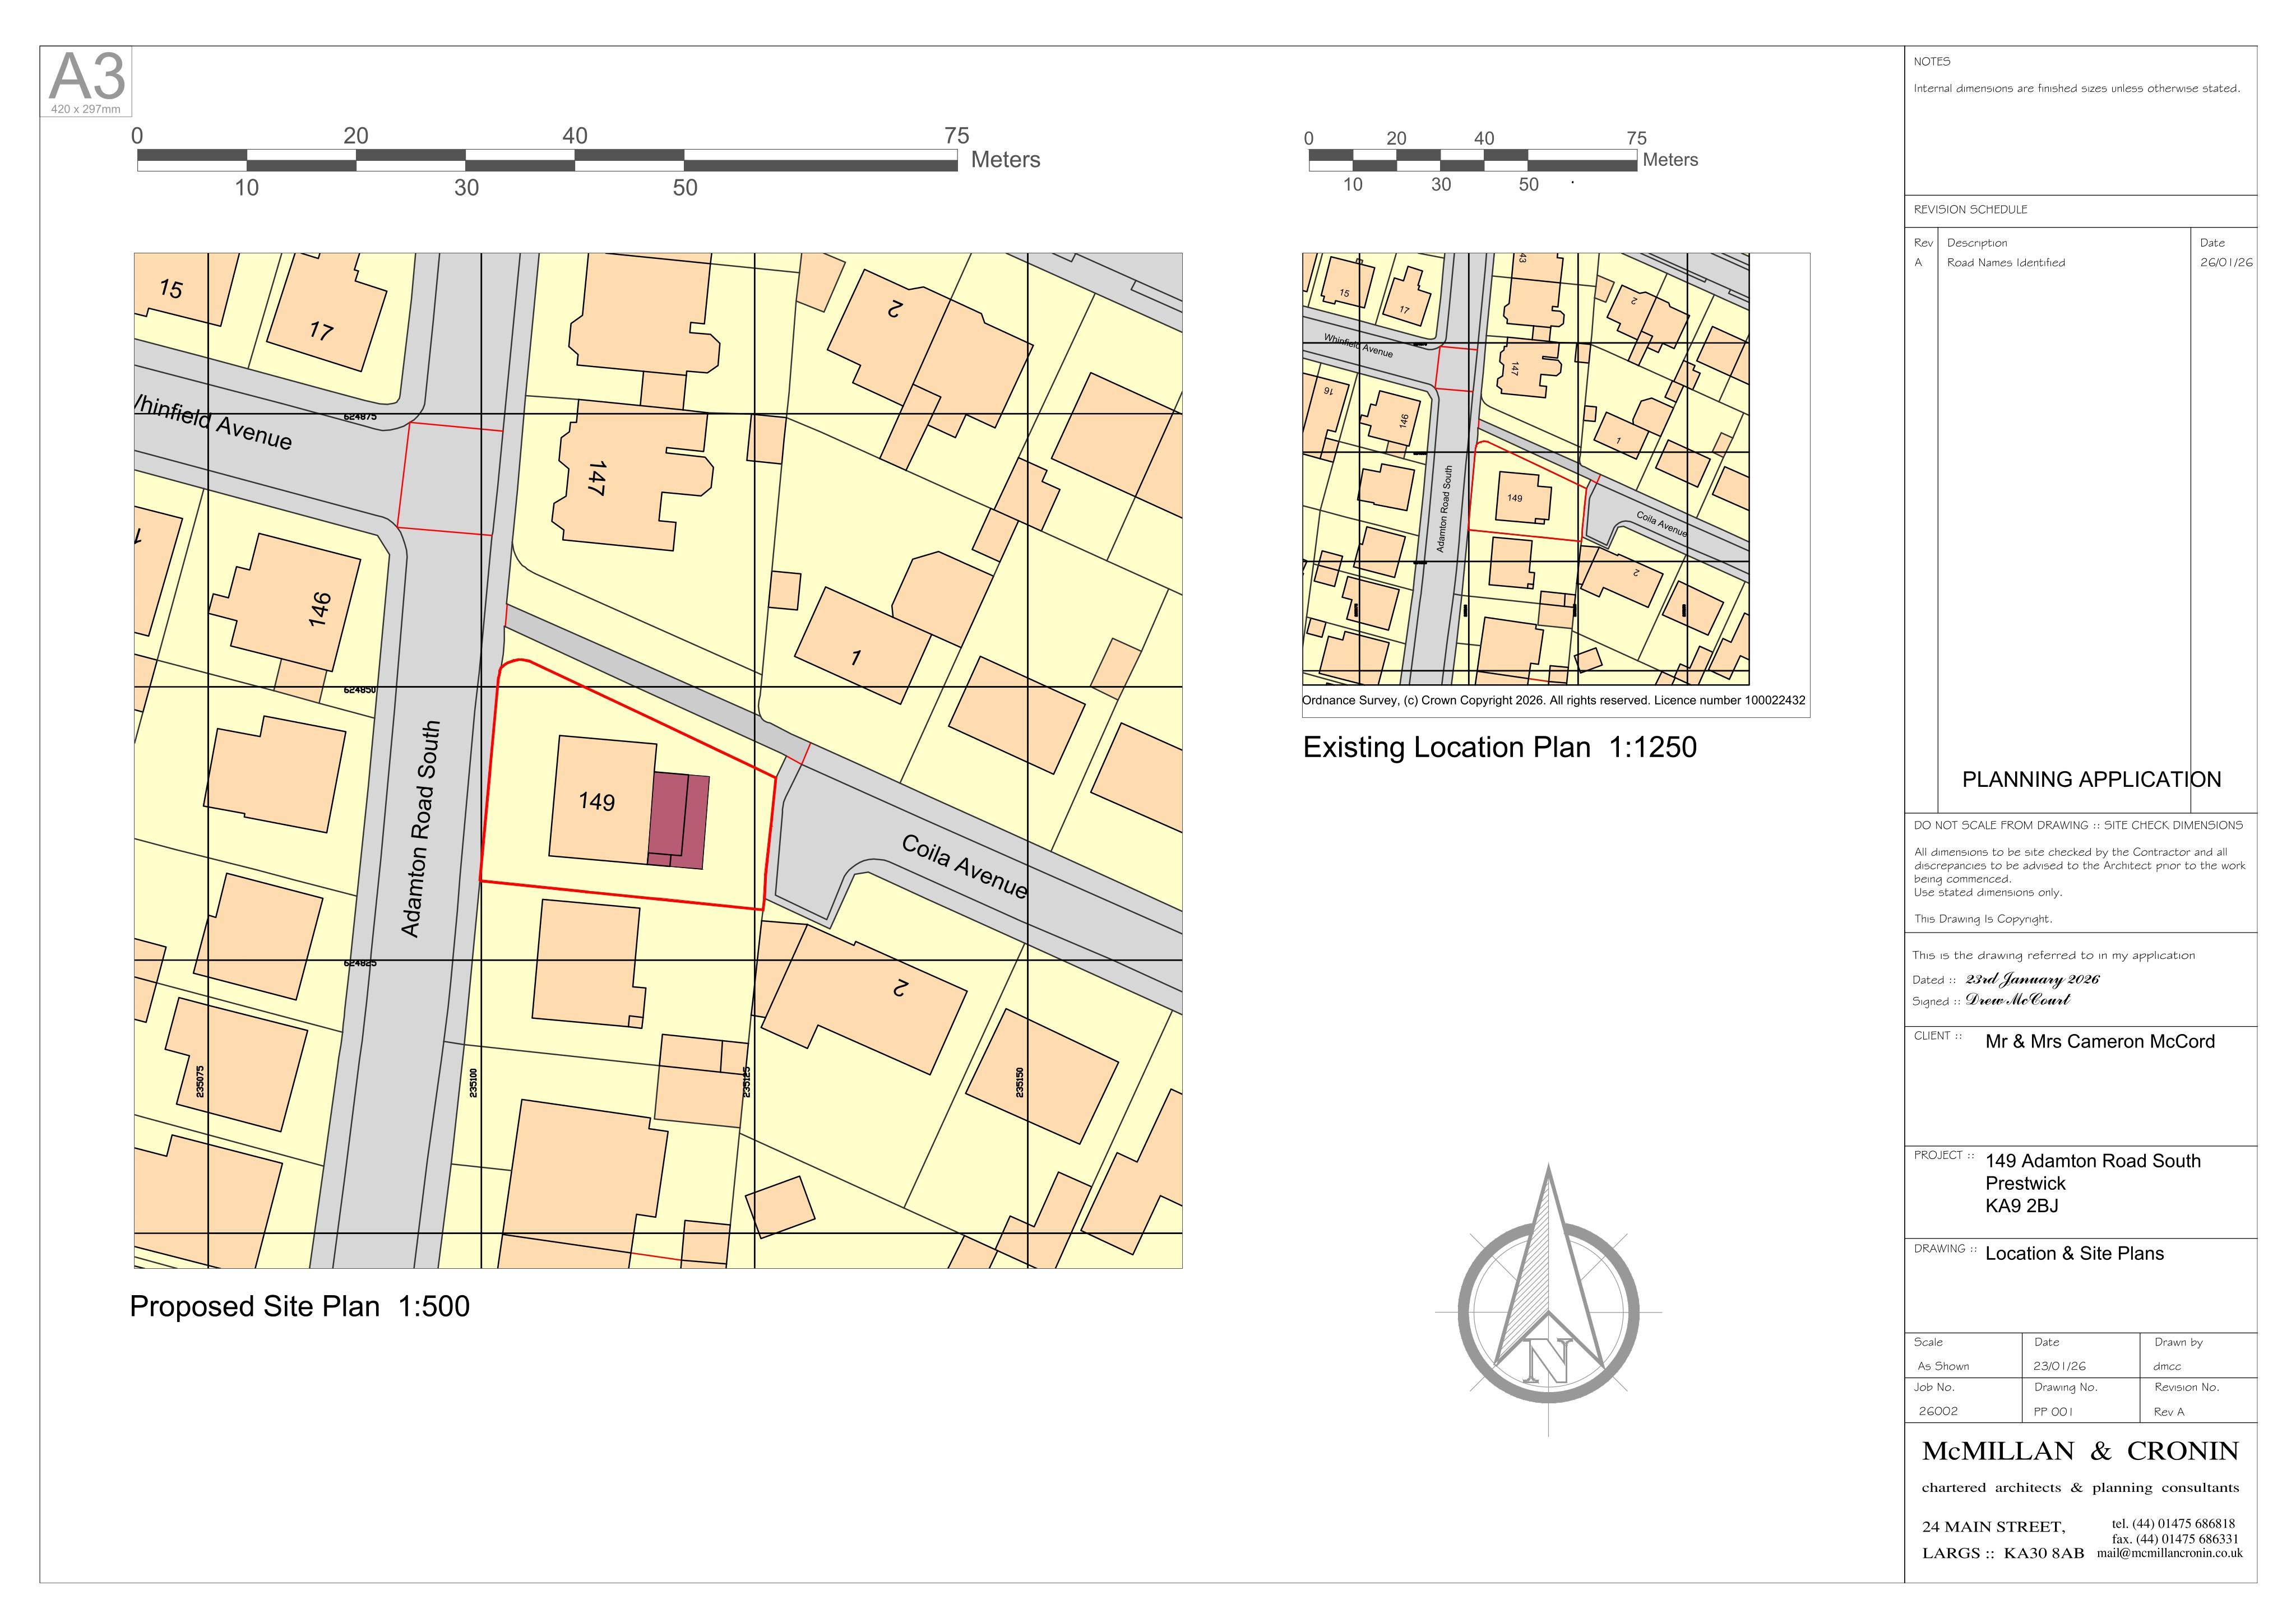Click house 149 on the location plan

[1515, 498]
